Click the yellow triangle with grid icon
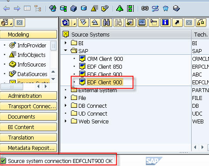This screenshot has width=209, height=166. click(94, 8)
